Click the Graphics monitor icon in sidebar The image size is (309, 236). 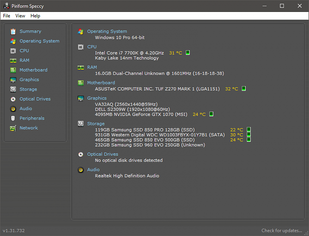coord(13,80)
